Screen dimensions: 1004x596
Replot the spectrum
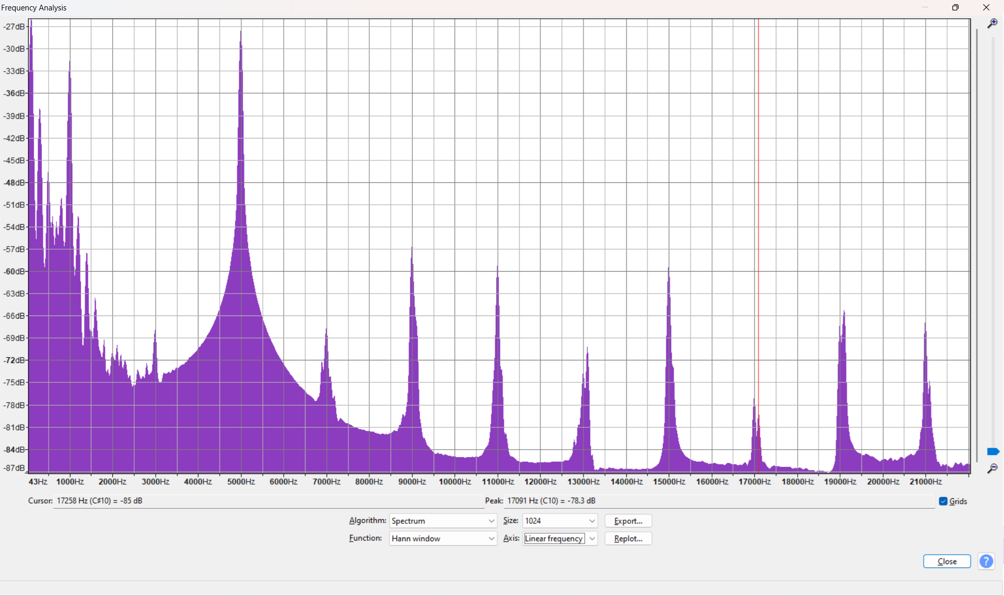coord(627,538)
